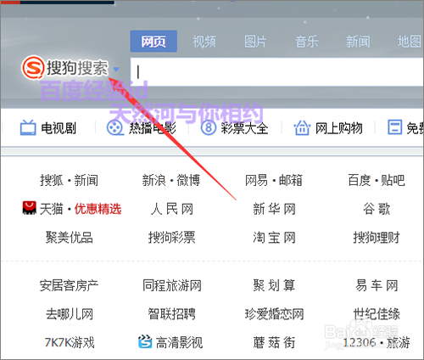Open 世纪佳缘

(x=377, y=314)
